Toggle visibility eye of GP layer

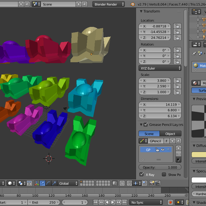point(162,150)
